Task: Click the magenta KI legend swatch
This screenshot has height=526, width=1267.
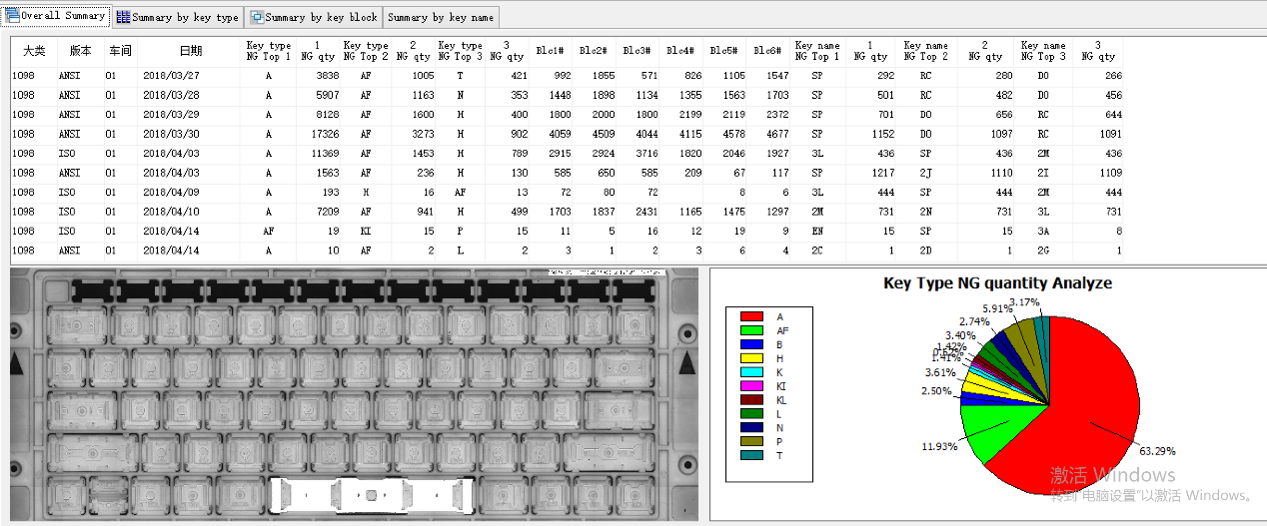Action: tap(750, 385)
